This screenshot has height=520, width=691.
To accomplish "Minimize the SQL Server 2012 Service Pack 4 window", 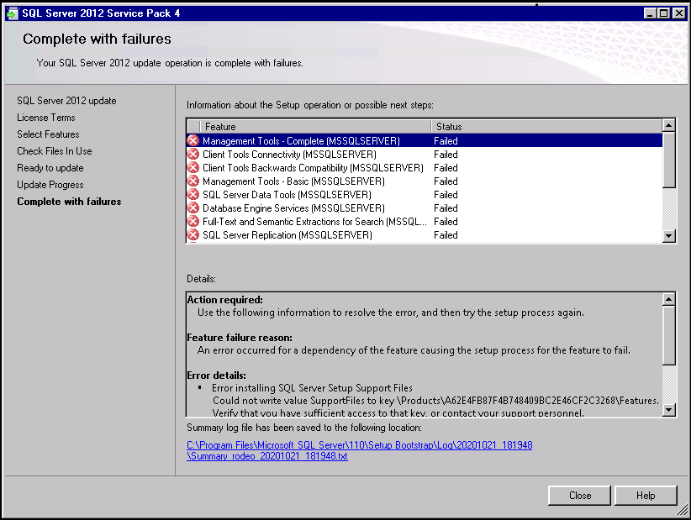I will pyautogui.click(x=650, y=13).
